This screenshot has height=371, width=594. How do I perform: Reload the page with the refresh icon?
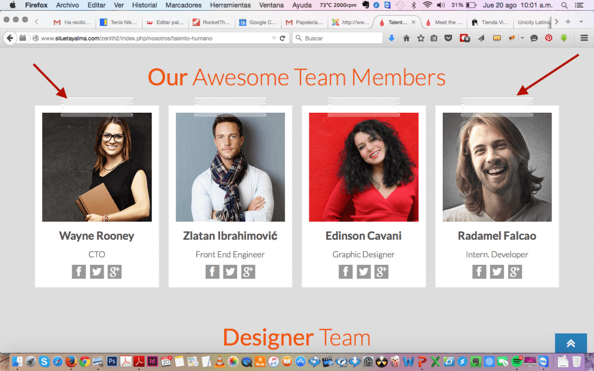282,38
